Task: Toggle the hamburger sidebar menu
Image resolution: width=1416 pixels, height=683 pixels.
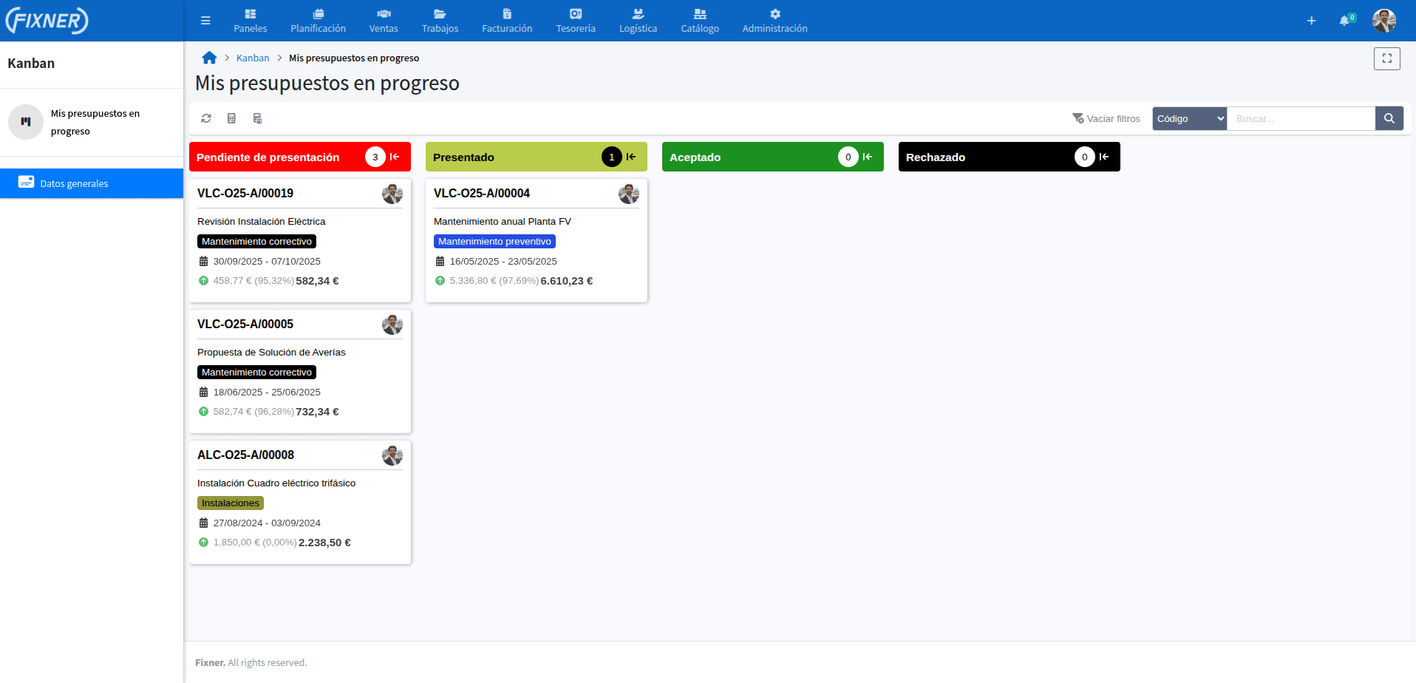Action: pos(205,21)
